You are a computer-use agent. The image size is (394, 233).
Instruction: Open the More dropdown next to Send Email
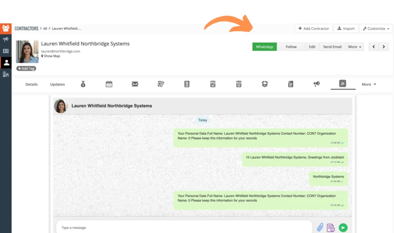point(354,46)
